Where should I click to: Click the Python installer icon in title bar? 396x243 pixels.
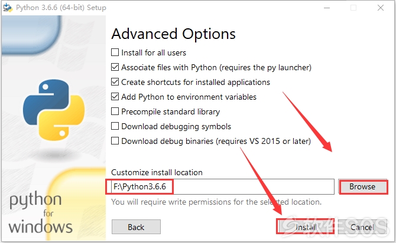pyautogui.click(x=8, y=8)
